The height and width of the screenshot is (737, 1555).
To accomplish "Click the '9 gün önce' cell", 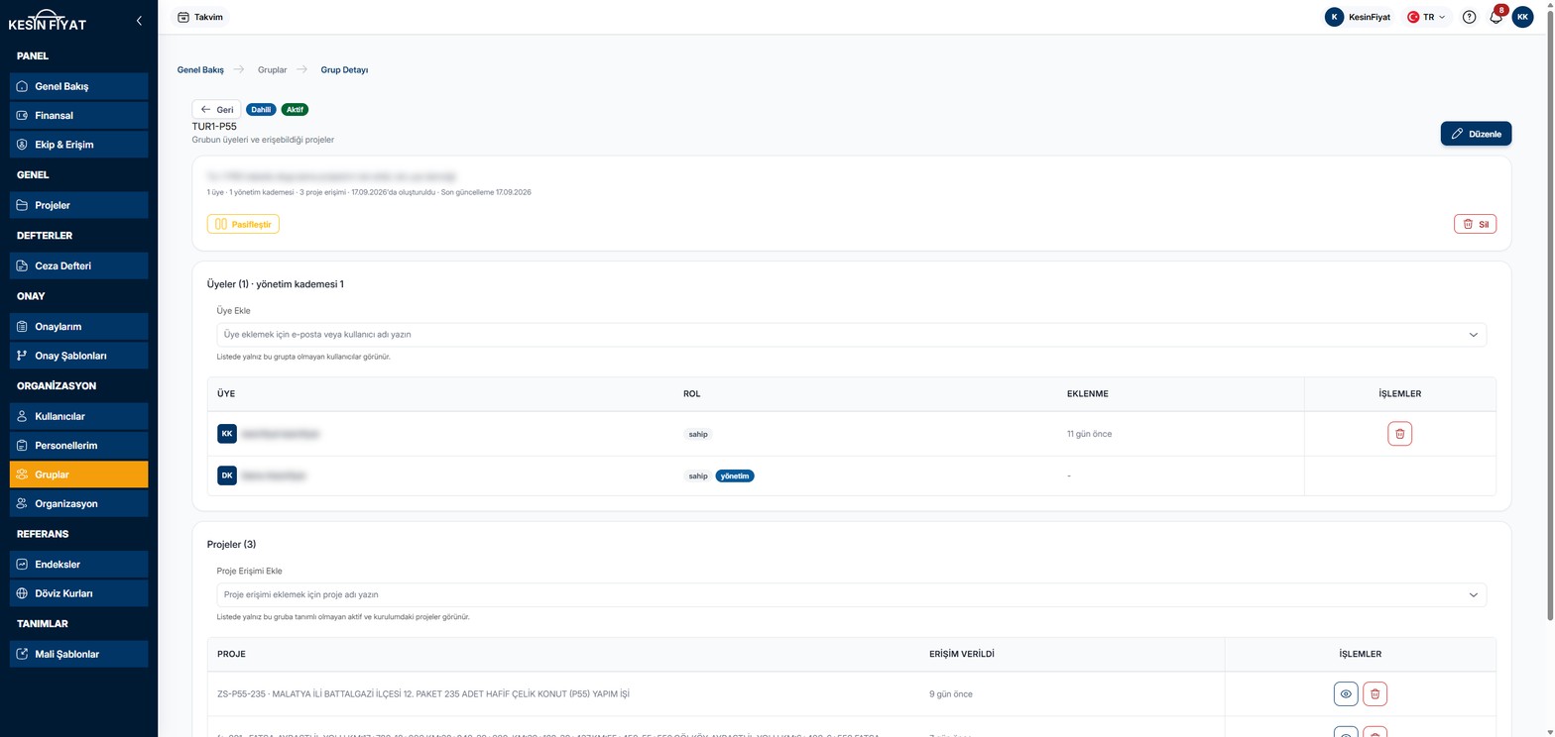I will [951, 694].
